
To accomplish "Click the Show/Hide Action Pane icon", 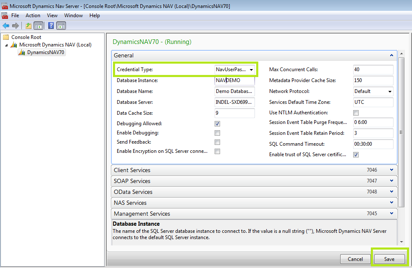I will 60,26.
